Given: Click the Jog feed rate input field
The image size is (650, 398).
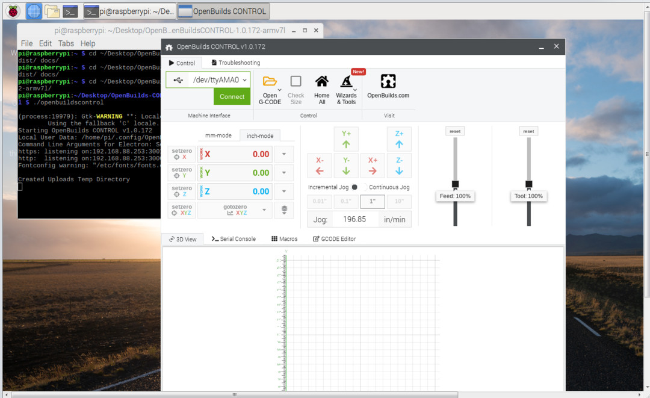Looking at the screenshot, I should [x=355, y=220].
